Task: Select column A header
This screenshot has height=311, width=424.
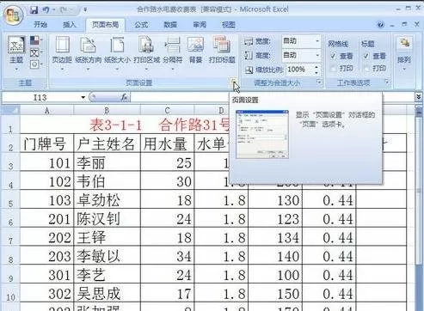Action: [47, 110]
